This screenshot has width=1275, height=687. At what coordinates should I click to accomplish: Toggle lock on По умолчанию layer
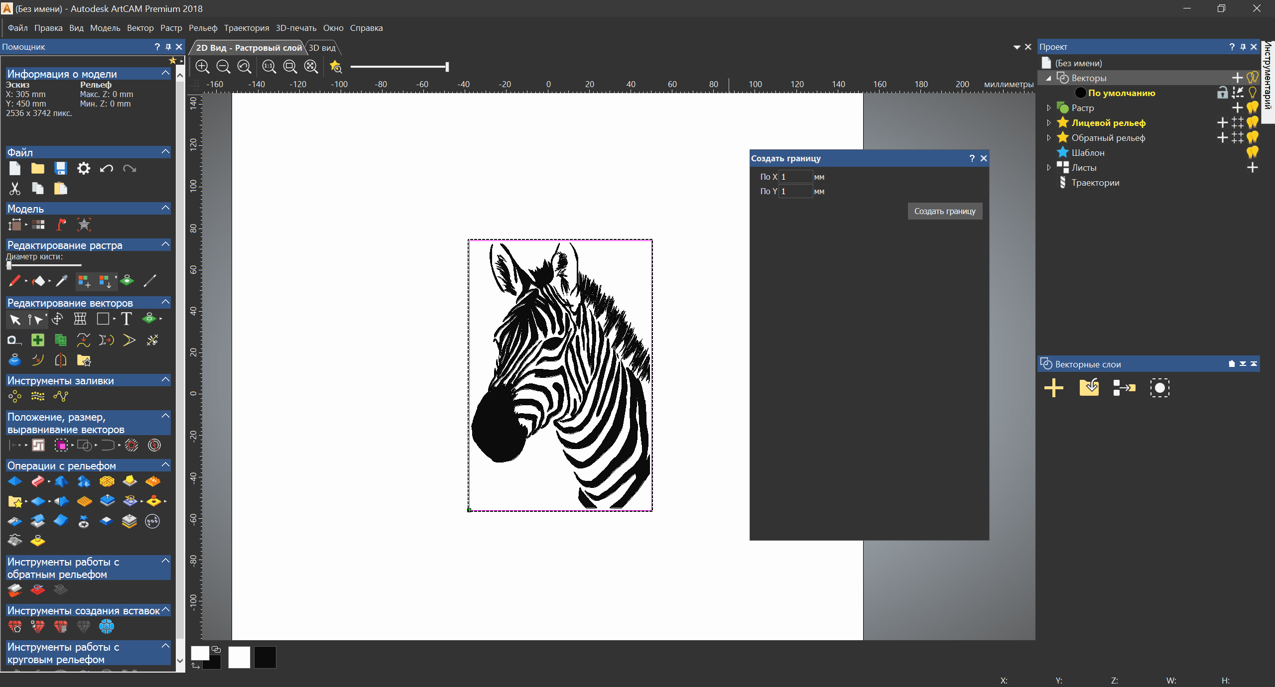coord(1222,93)
